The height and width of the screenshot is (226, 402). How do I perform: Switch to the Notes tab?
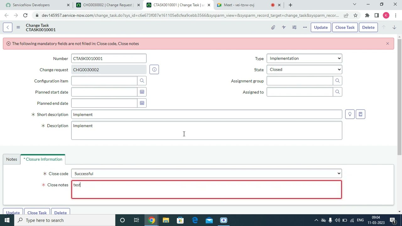pos(12,159)
